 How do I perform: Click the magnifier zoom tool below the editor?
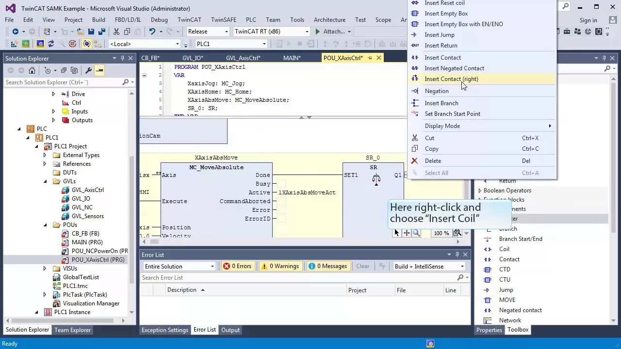416,233
